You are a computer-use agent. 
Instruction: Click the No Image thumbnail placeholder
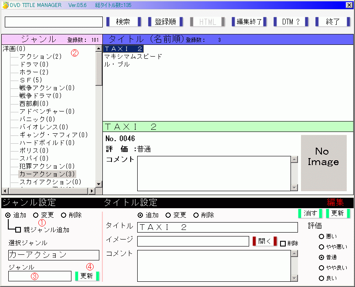coord(324,163)
